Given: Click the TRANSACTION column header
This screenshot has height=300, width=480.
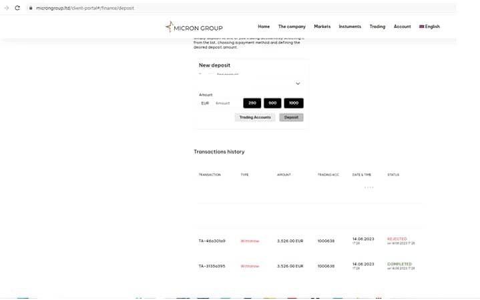Looking at the screenshot, I should [210, 175].
